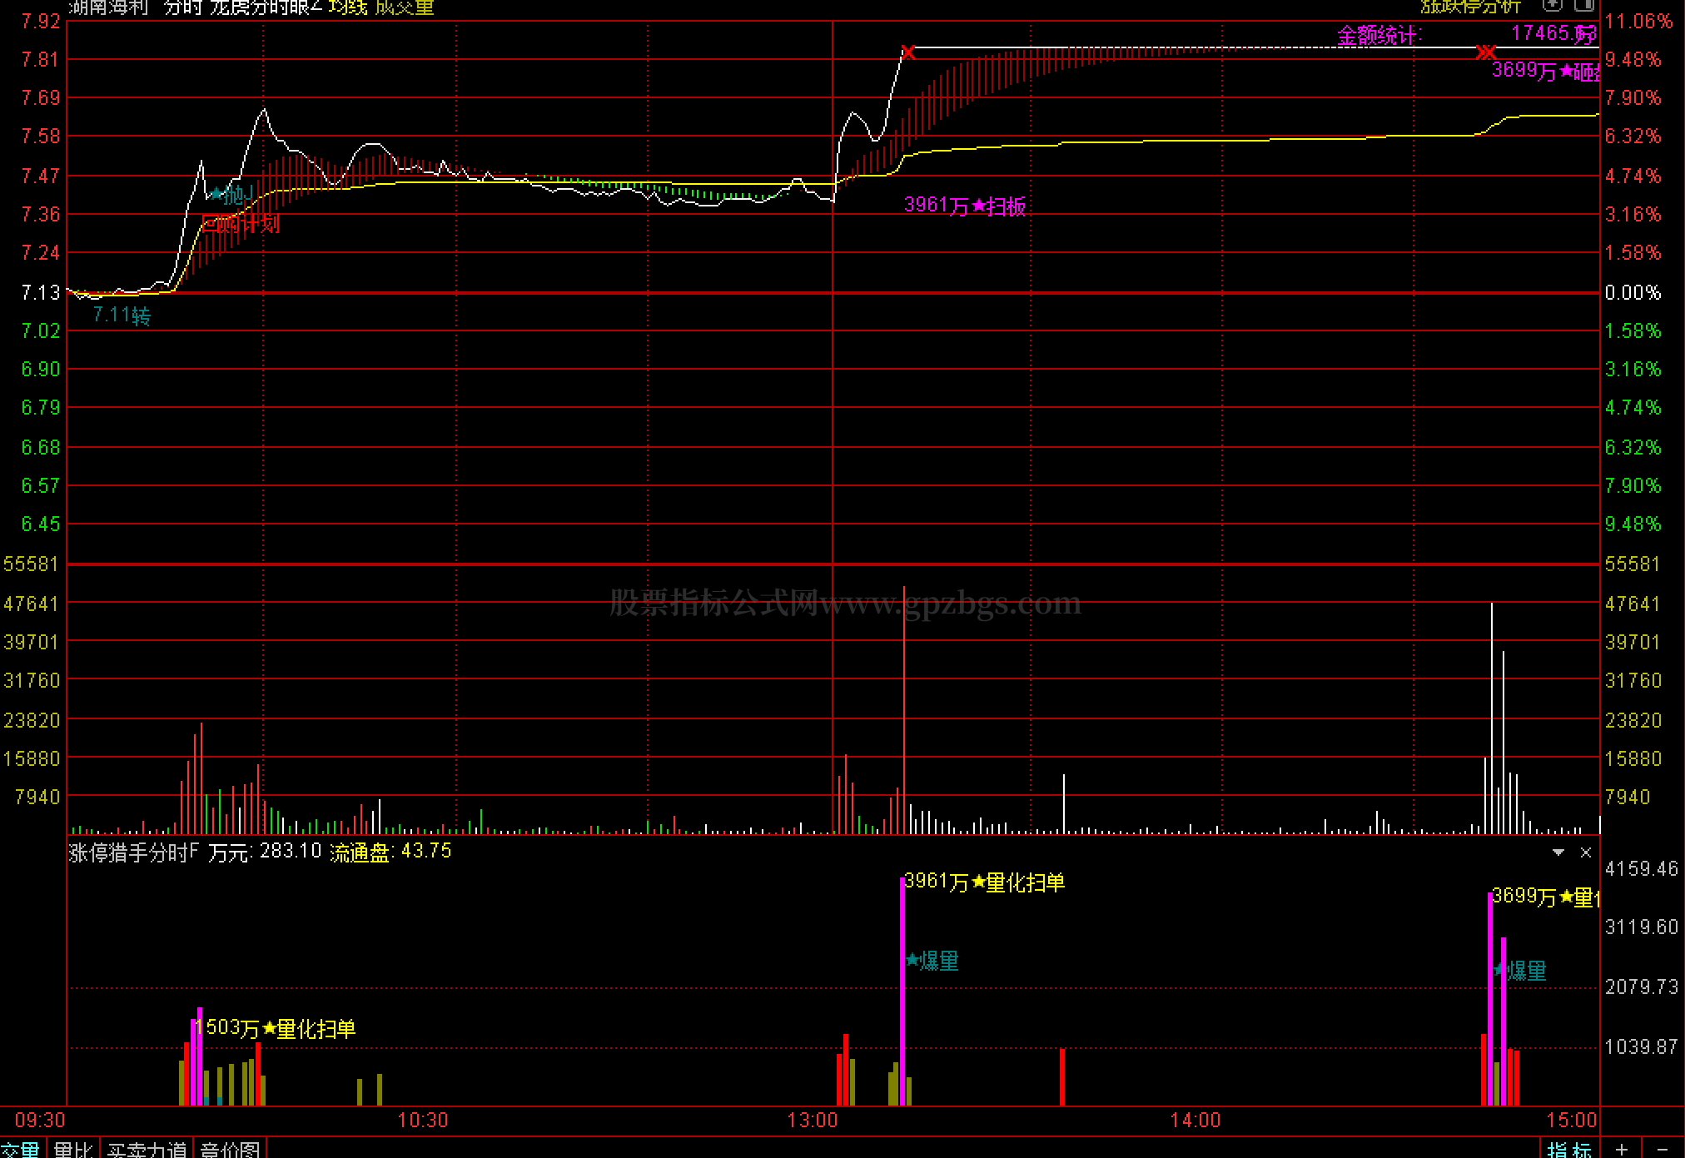
Task: Expand the indicator panel dropdown arrow
Action: [1558, 852]
